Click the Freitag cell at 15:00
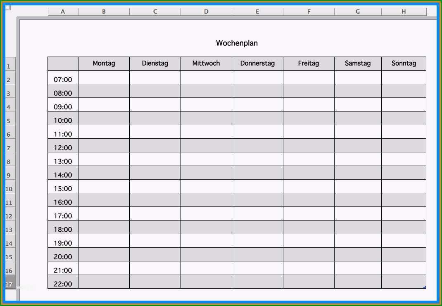 click(309, 186)
